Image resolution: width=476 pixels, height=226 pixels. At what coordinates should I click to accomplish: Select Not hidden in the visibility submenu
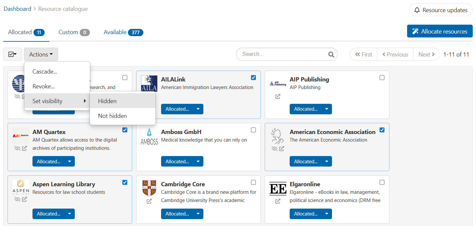pyautogui.click(x=123, y=116)
